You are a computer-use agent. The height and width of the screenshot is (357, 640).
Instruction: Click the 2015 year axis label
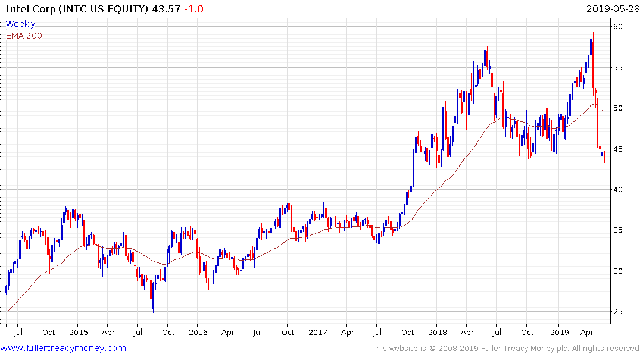79,332
